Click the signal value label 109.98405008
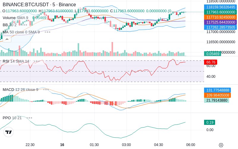The height and width of the screenshot is (149, 238). tap(217, 95)
